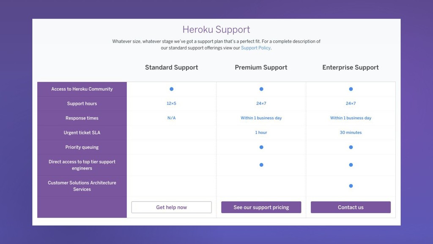Click Enterprise's top tier engineers dot
Screen dimensions: 433x244
click(x=351, y=165)
